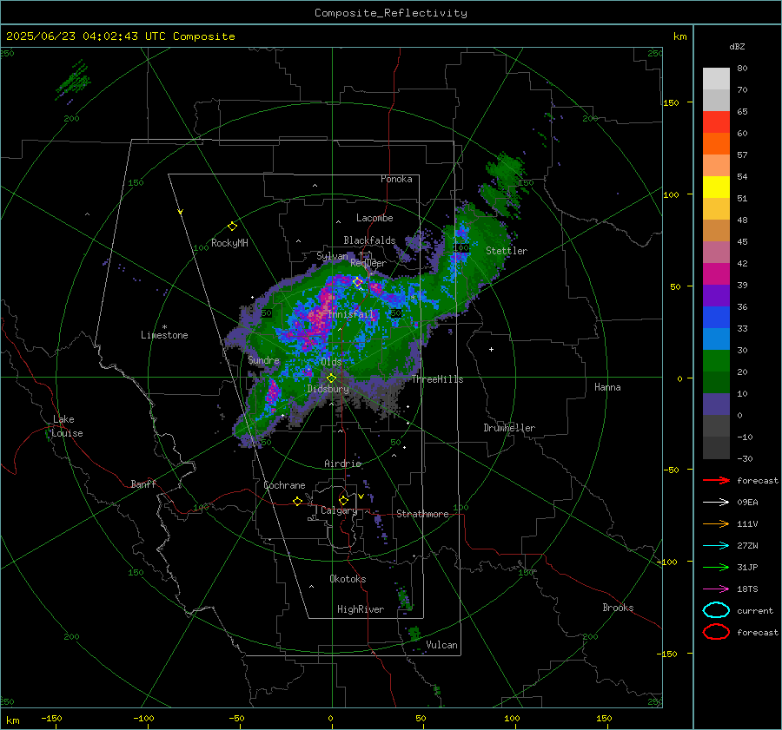Click the Banff town label
782x730 pixels.
(143, 483)
